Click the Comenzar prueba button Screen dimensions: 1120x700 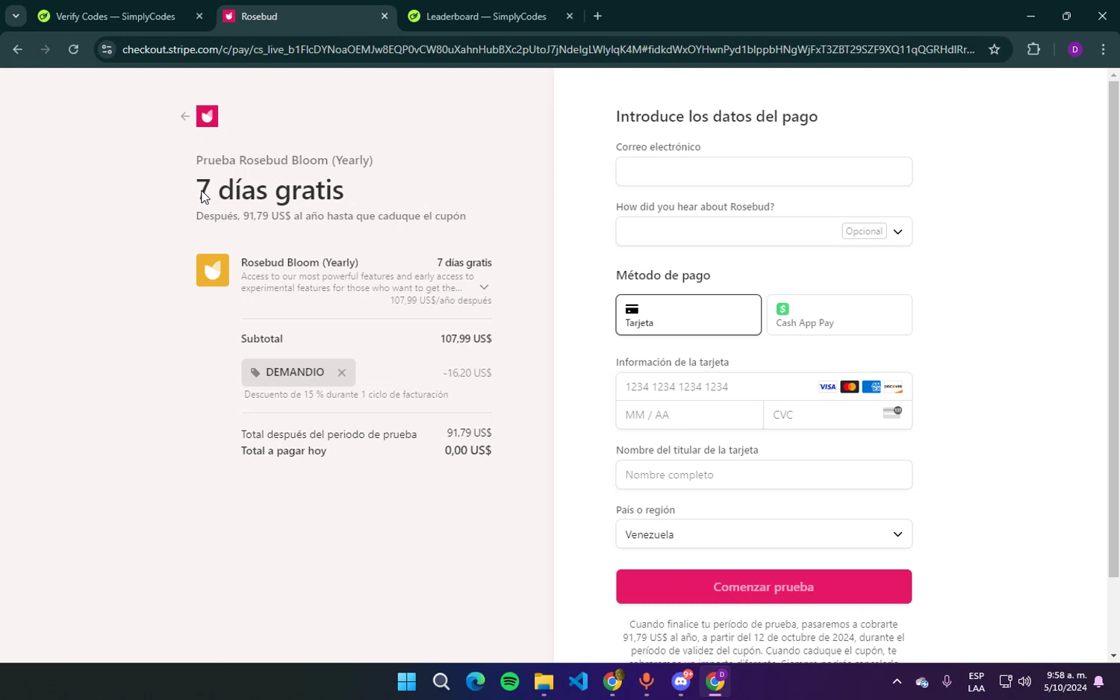click(764, 587)
